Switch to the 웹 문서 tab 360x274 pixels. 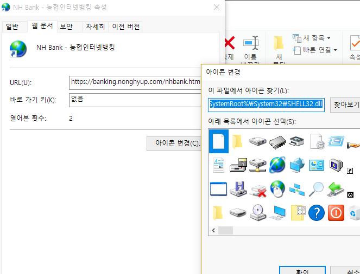click(x=42, y=26)
